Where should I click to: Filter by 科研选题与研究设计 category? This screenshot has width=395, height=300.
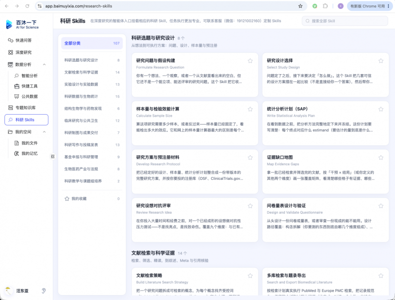[x=92, y=60]
